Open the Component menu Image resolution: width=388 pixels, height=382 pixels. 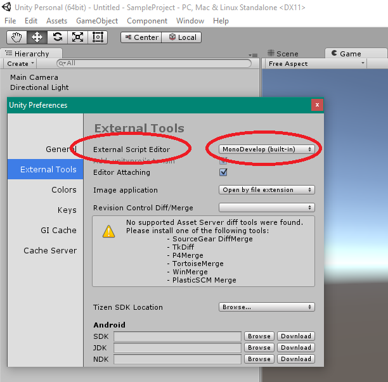click(147, 21)
